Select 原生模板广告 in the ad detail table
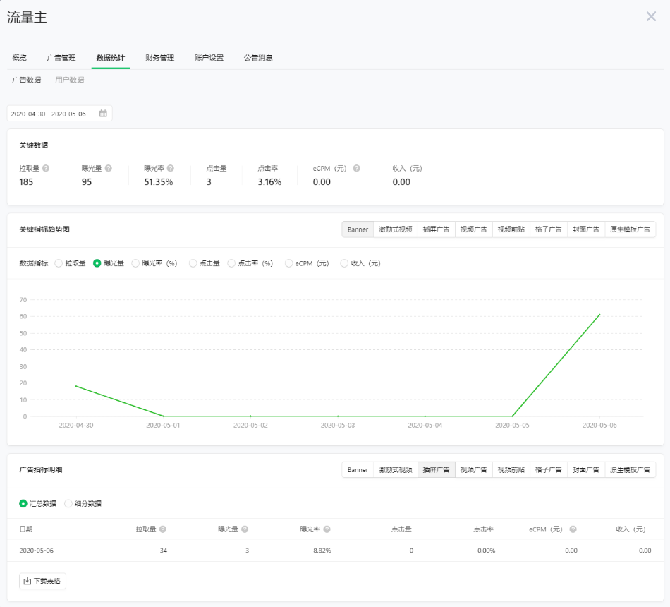The height and width of the screenshot is (607, 670). (x=630, y=470)
